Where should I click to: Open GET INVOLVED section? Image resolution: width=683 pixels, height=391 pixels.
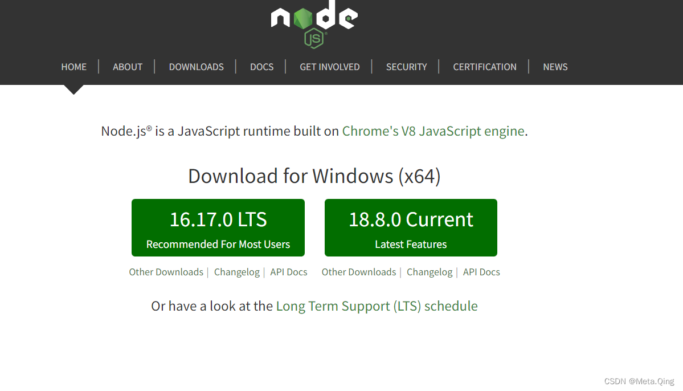pos(330,67)
